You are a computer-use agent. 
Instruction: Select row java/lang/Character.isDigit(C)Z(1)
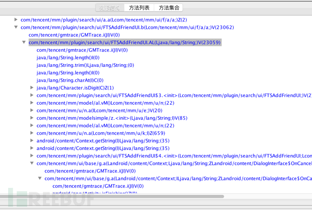click(x=75, y=88)
